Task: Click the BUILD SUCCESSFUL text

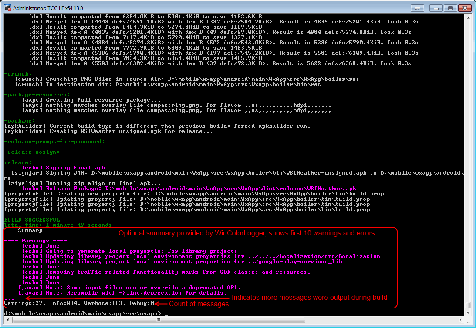Action: coord(32,219)
